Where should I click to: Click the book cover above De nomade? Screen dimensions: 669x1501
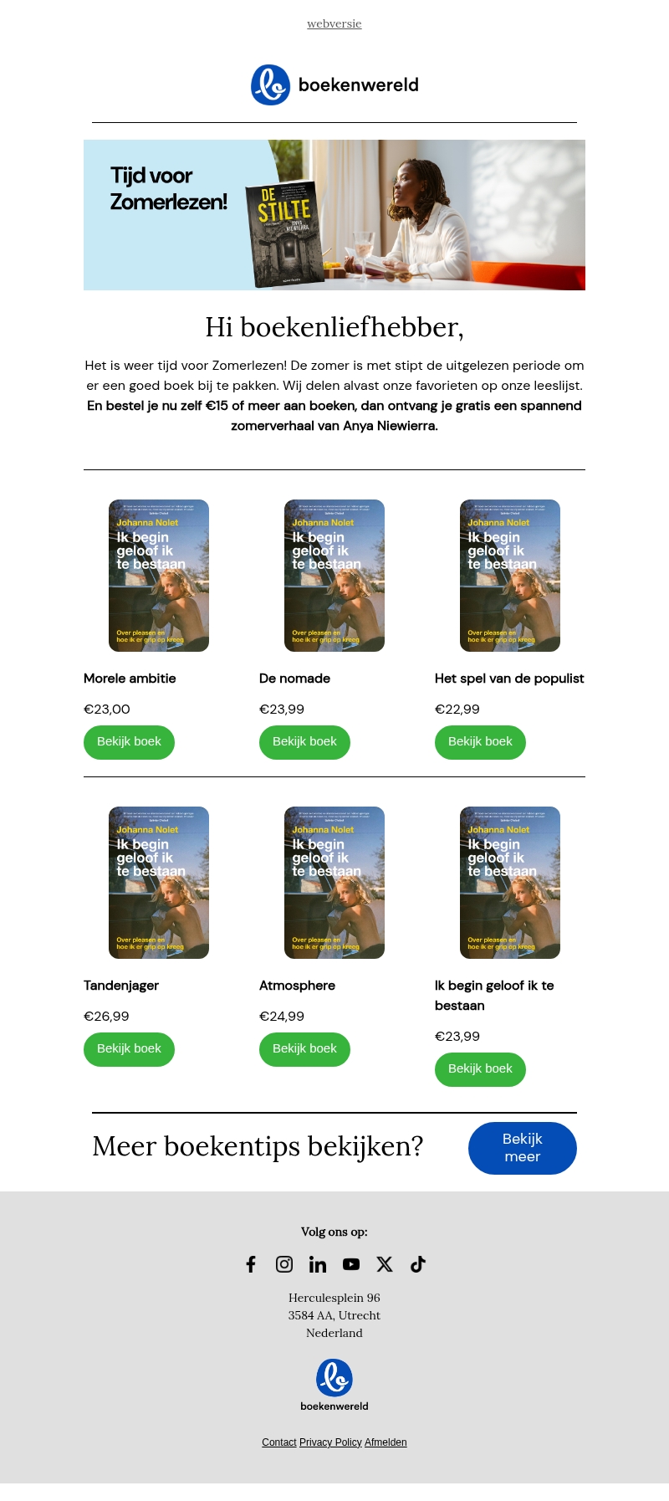(x=334, y=576)
